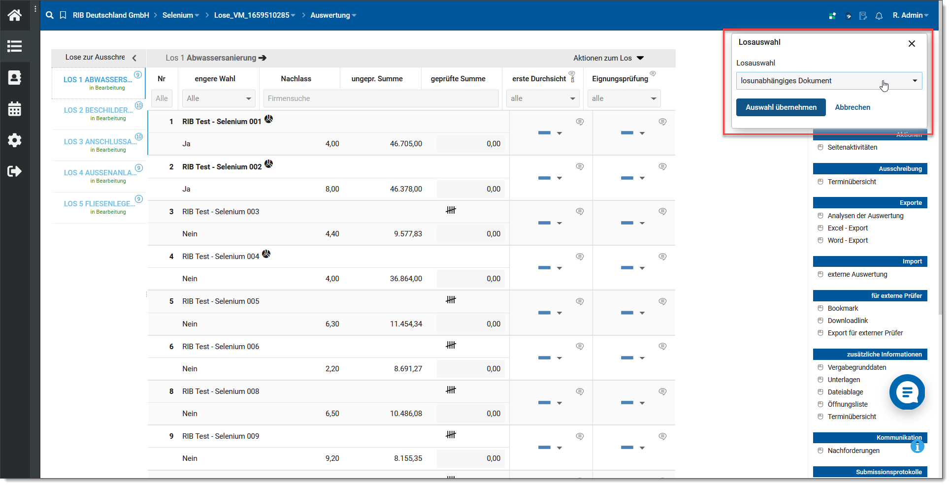Click RIB Deutschland GmbH breadcrumb
This screenshot has width=950, height=486.
click(x=111, y=15)
